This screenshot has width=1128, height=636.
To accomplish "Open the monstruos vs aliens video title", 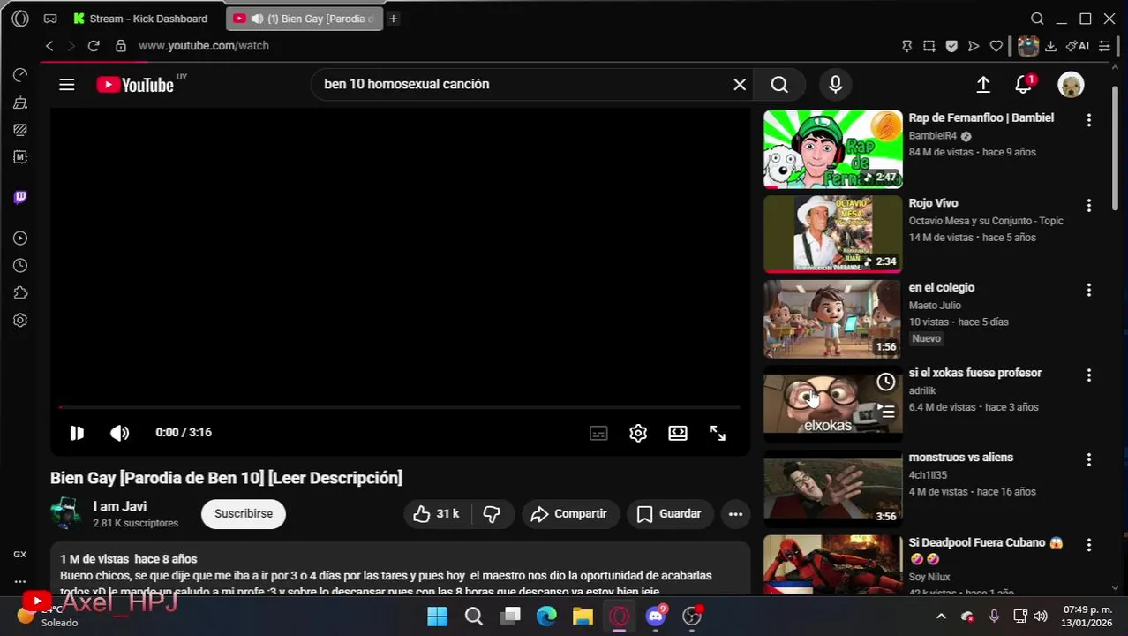I will 960,458.
